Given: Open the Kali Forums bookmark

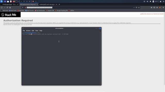Looking at the screenshot, I should click(30, 10).
